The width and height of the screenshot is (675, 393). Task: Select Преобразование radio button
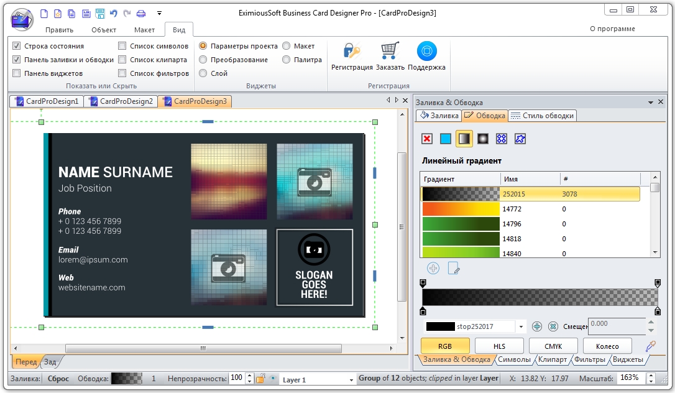[203, 60]
